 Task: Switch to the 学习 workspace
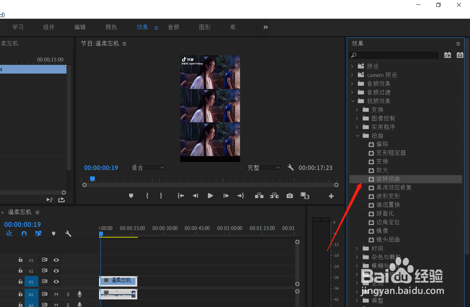(18, 27)
